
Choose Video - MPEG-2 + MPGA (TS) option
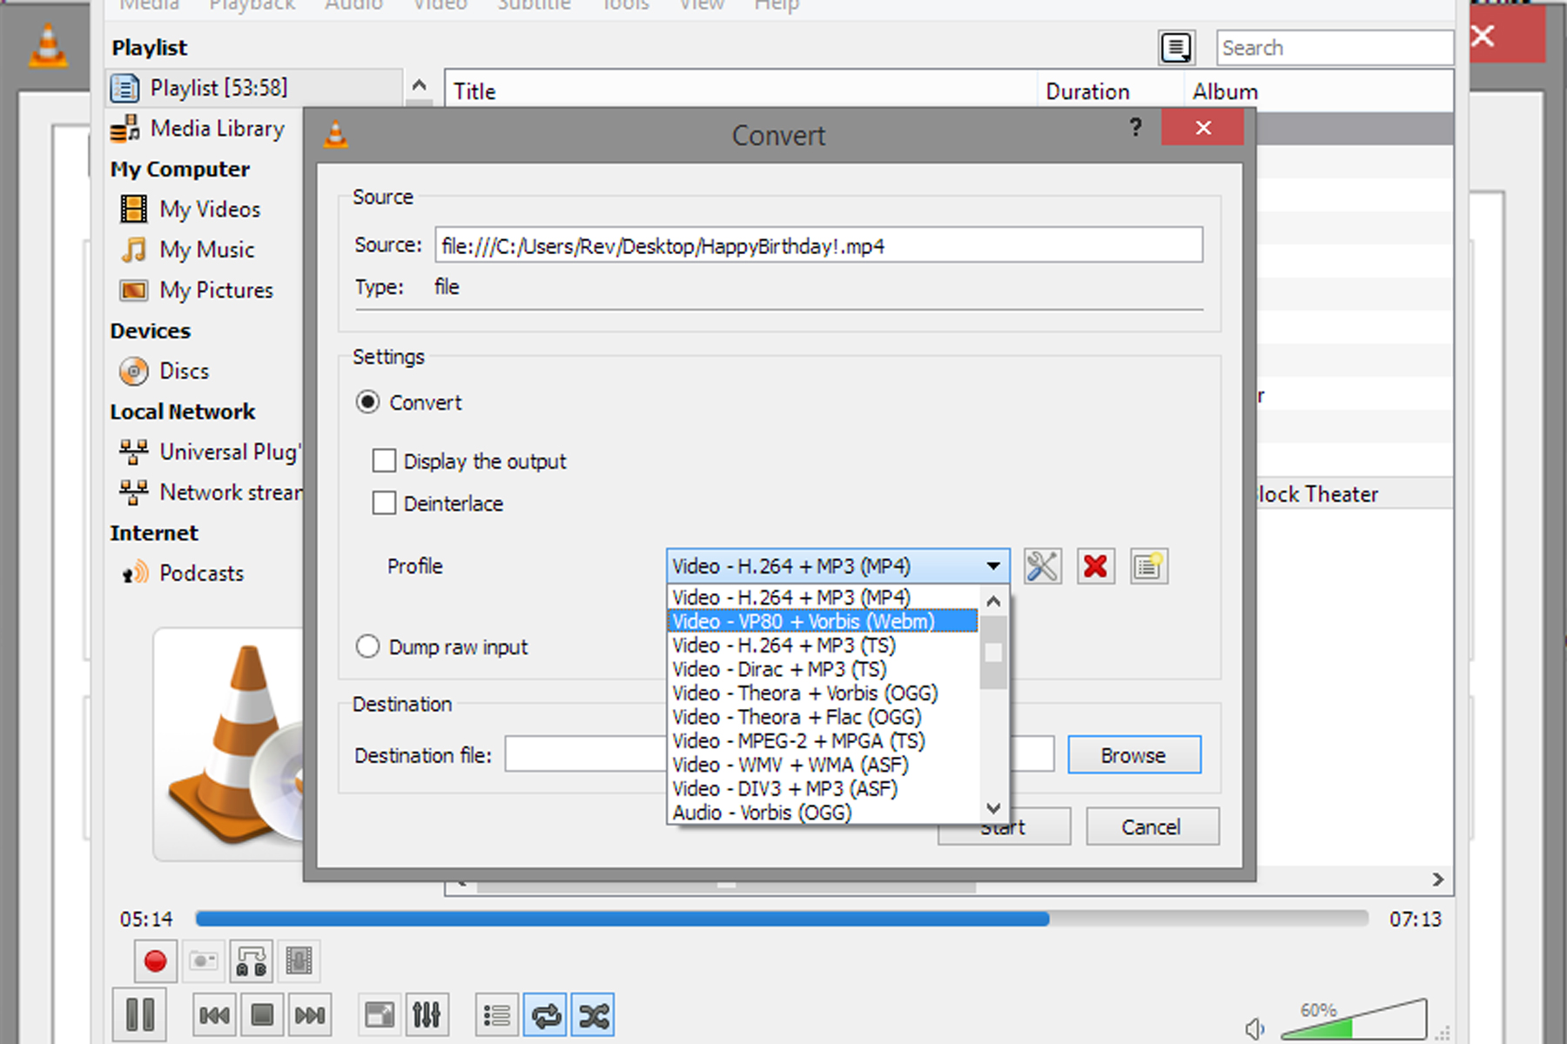point(824,740)
